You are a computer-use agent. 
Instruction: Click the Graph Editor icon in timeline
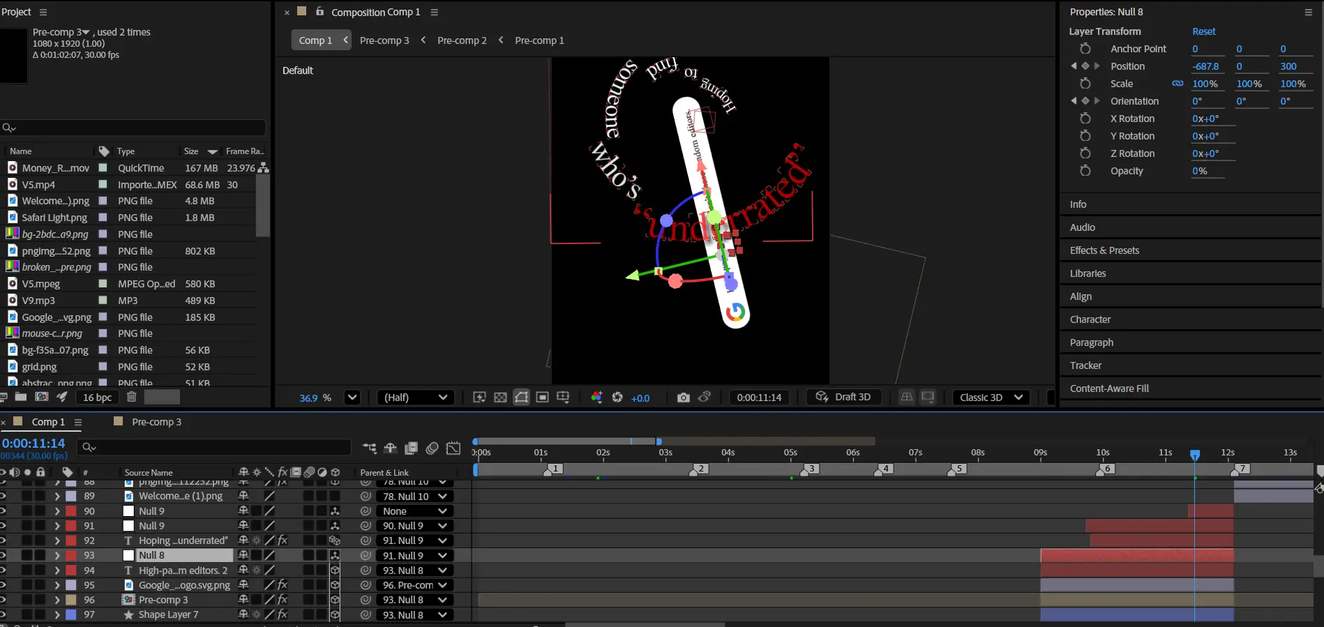pos(453,448)
